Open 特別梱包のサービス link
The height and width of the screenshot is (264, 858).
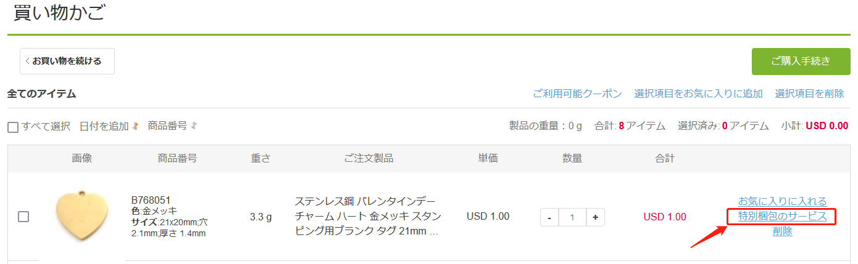pos(782,217)
